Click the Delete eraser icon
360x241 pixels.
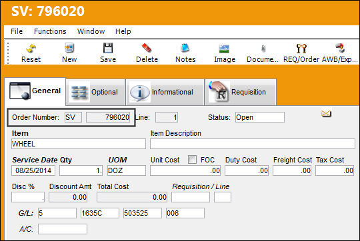coord(147,48)
